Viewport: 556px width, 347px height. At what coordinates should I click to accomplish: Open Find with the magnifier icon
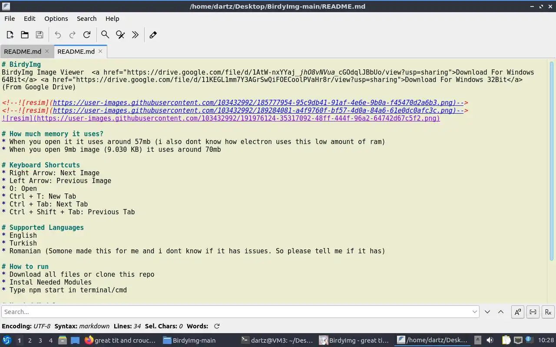105,35
